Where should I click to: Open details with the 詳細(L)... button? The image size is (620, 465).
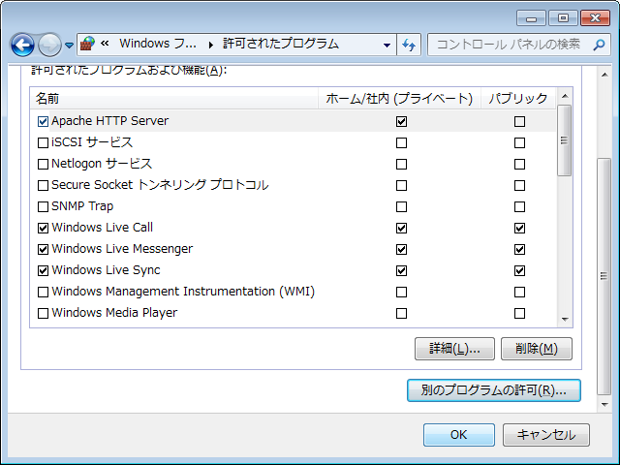[x=454, y=349]
